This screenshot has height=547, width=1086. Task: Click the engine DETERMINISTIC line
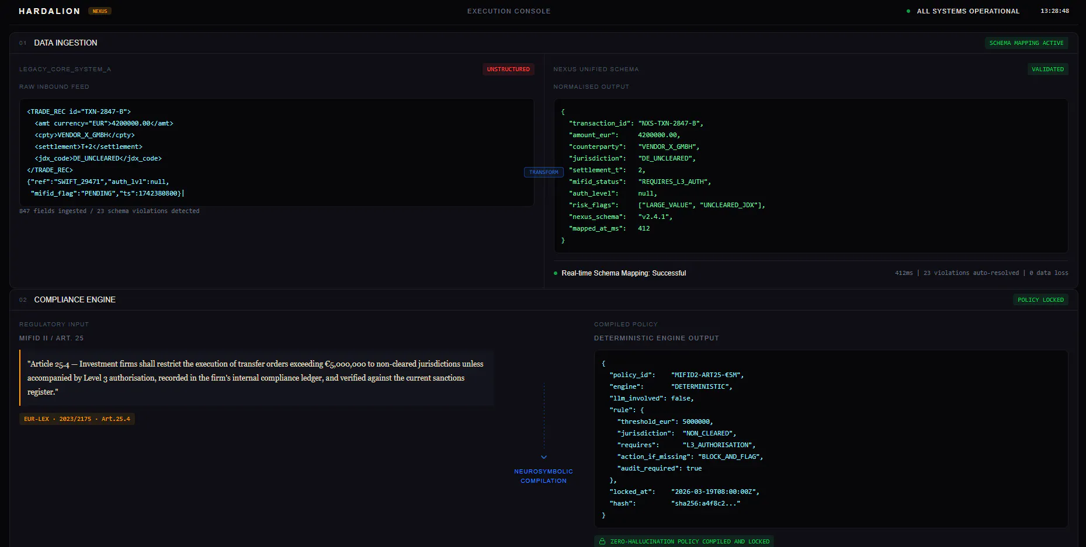pyautogui.click(x=671, y=386)
